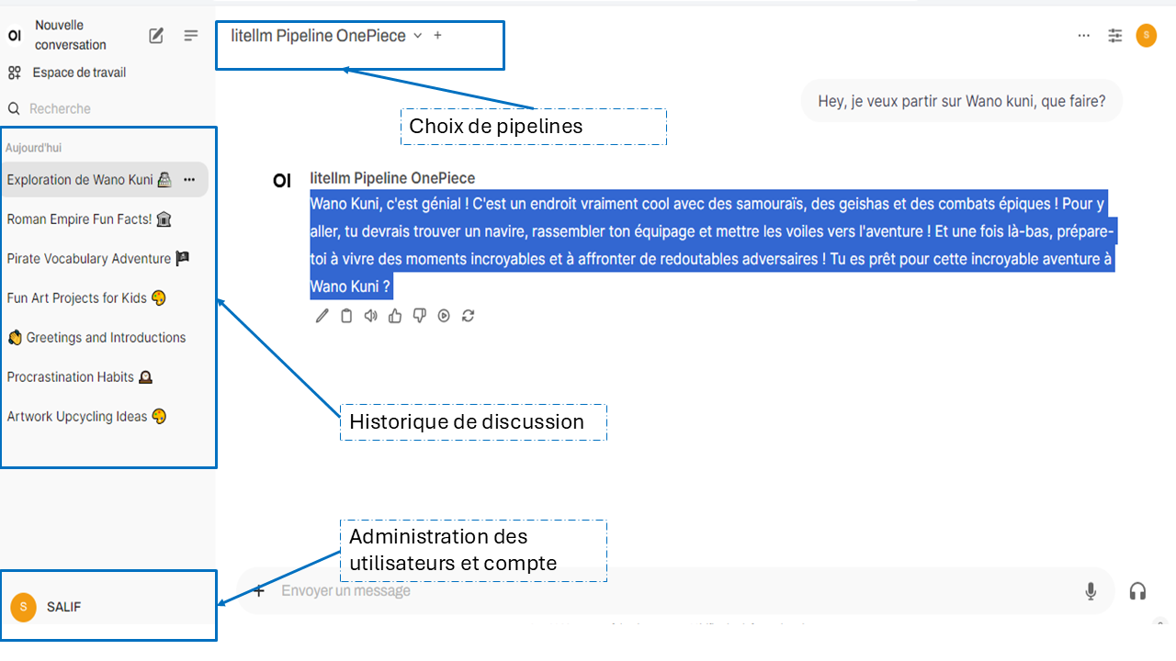
Task: Continue the response with play-circle icon
Action: (x=444, y=316)
